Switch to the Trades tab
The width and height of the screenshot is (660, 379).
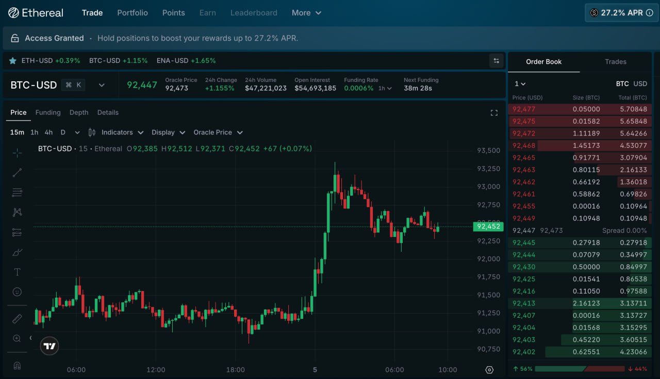[615, 62]
